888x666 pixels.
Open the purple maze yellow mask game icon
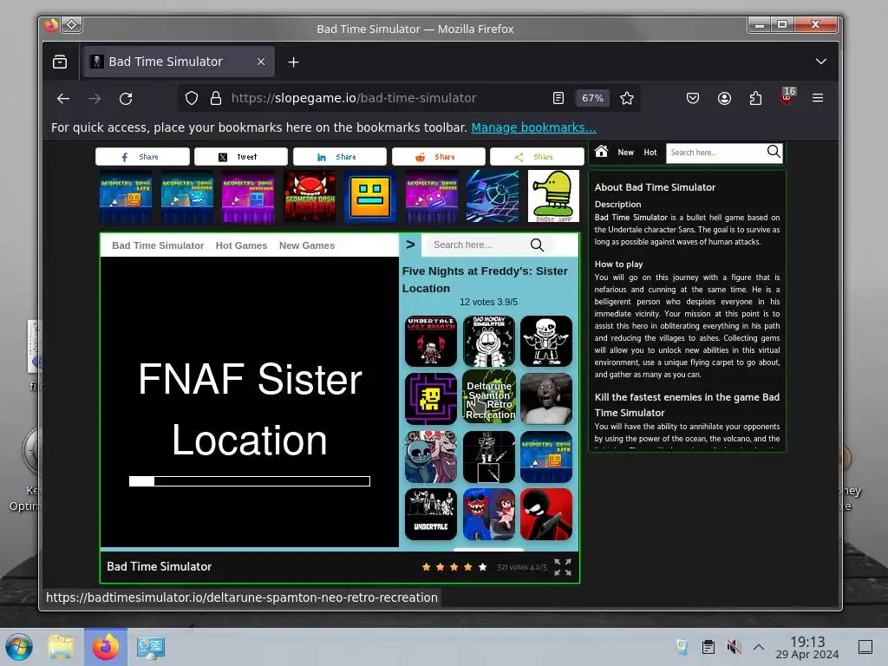[x=431, y=399]
